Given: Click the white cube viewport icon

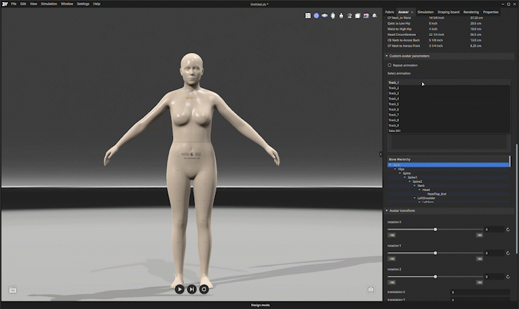Looking at the screenshot, I should point(358,16).
